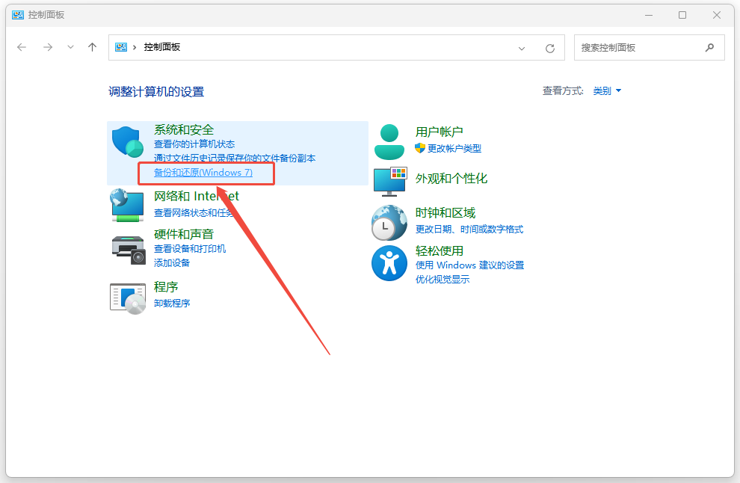Image resolution: width=740 pixels, height=483 pixels.
Task: Click the Control Panel icon in address bar
Action: coord(121,47)
